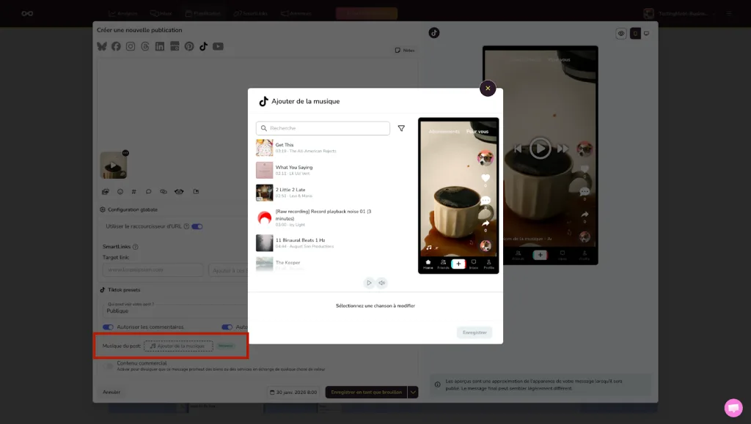Image resolution: width=751 pixels, height=424 pixels.
Task: Open the emoji picker icon
Action: [120, 192]
